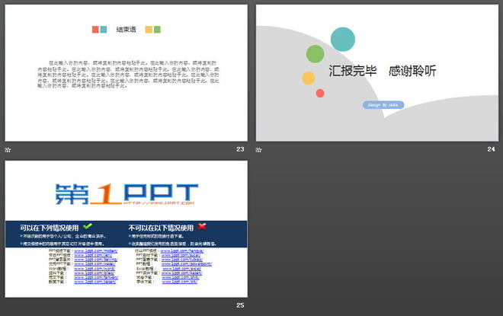
Task: Click the green checkmark icon on slide 25
Action: pyautogui.click(x=88, y=226)
